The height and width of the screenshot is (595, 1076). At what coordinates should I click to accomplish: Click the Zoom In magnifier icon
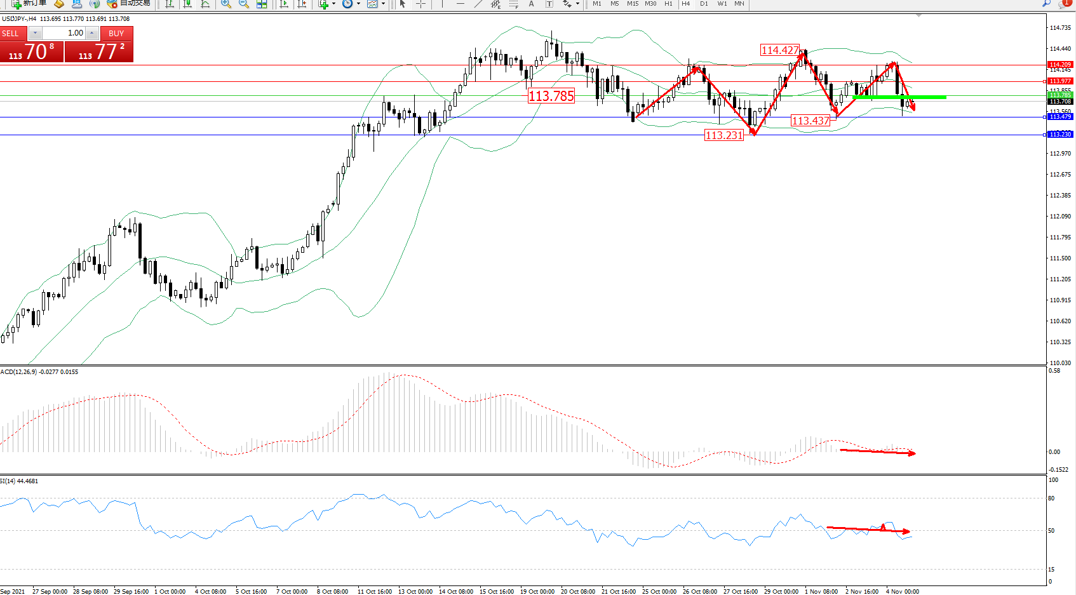[x=225, y=4]
